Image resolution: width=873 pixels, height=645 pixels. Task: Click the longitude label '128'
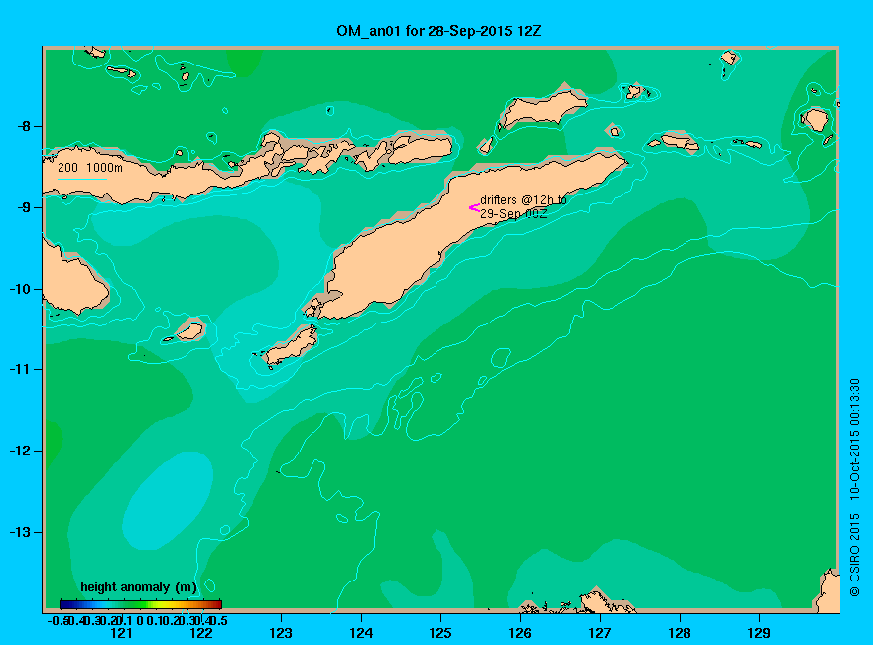[x=680, y=633]
